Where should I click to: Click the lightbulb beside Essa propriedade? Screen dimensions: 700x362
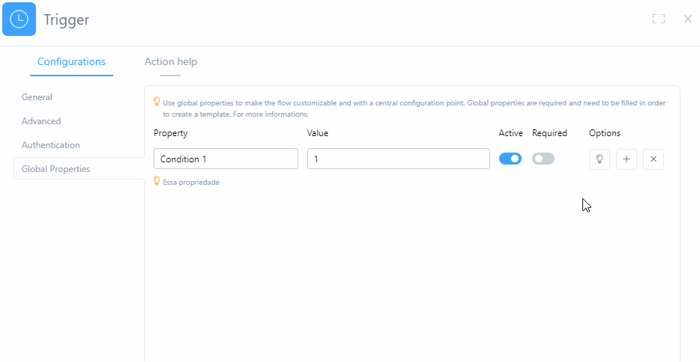point(157,181)
